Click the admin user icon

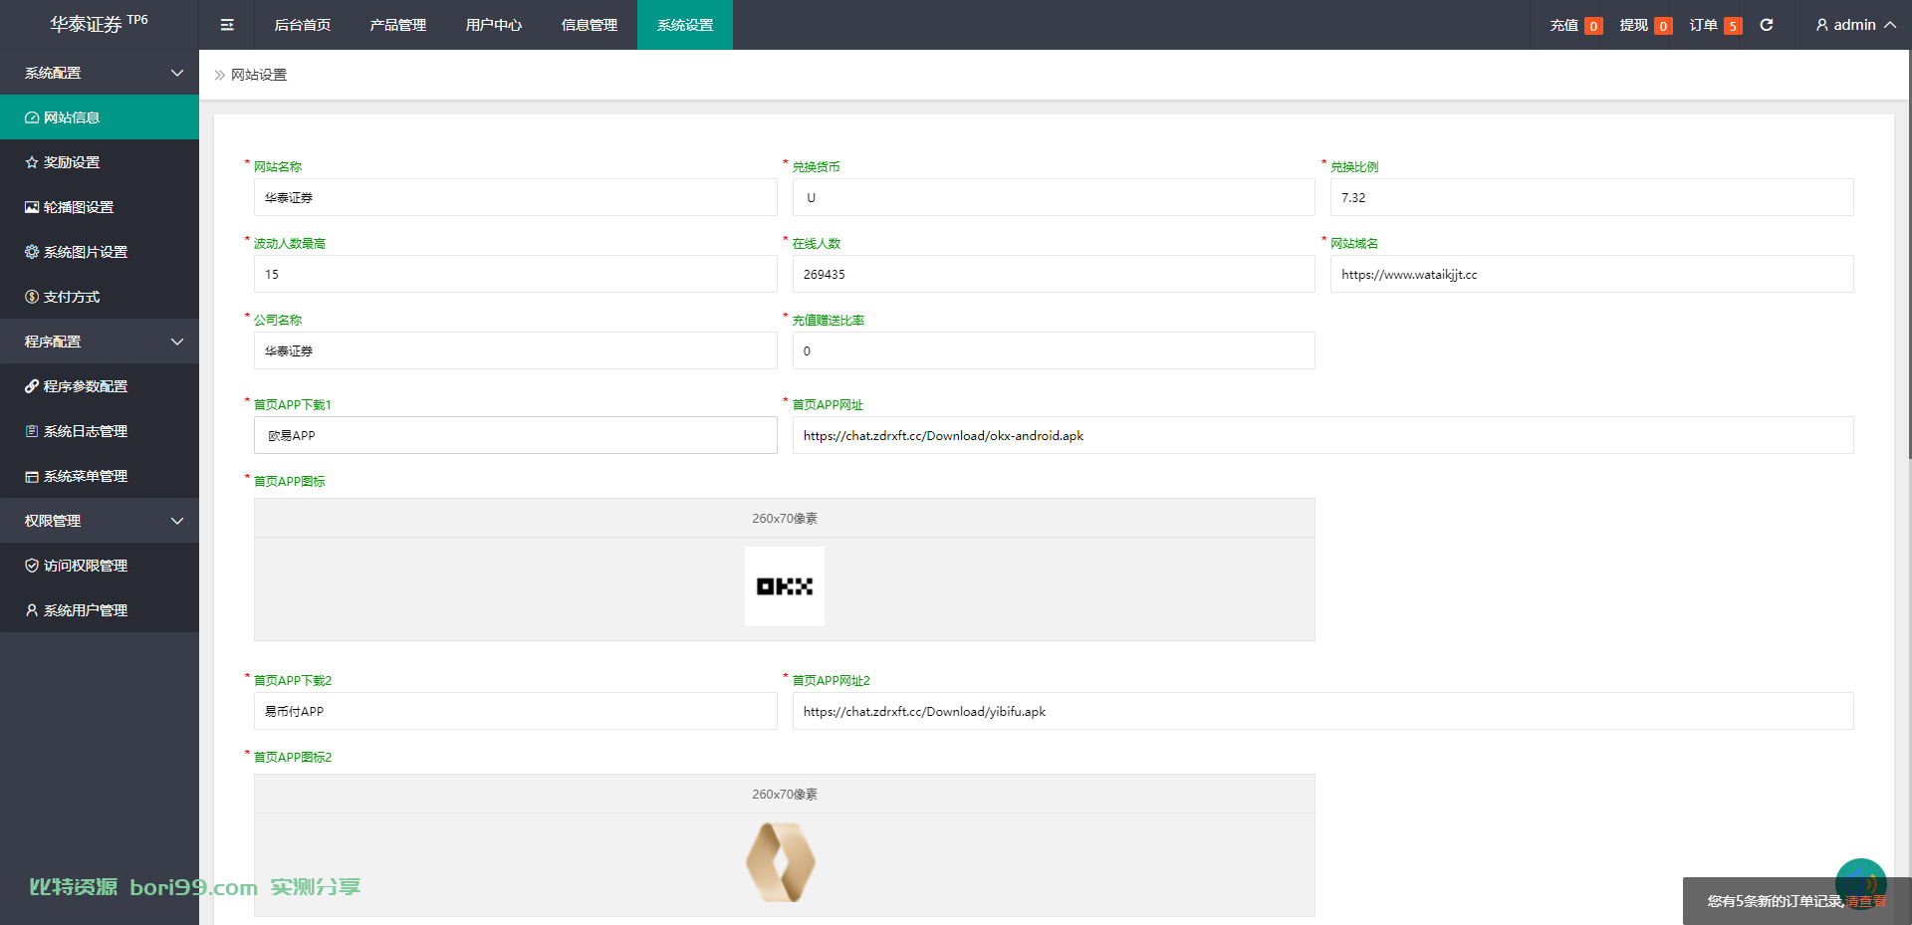point(1821,25)
